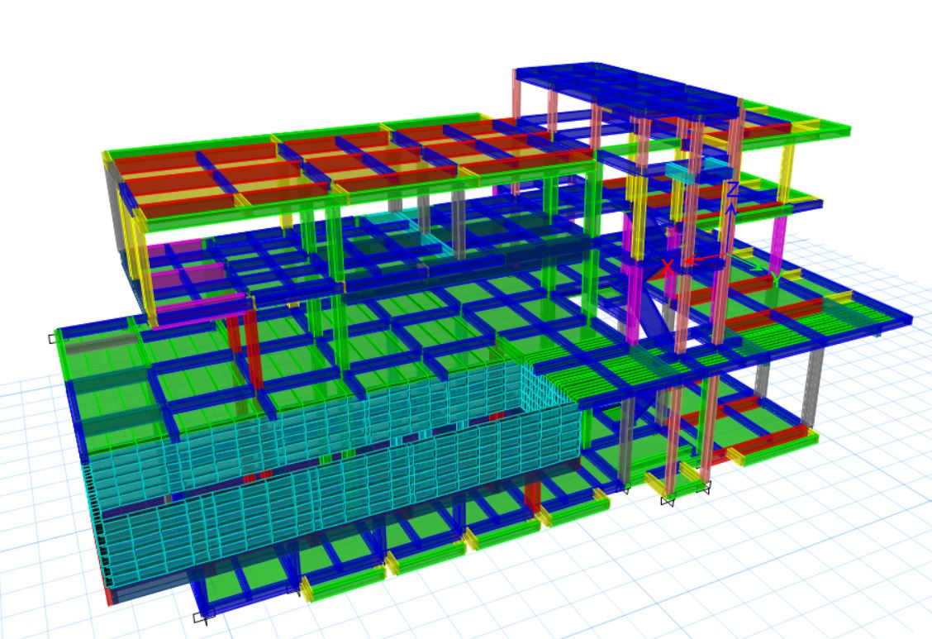932x639 pixels.
Task: Select the blue Z-axis direction arrow
Action: pos(730,223)
